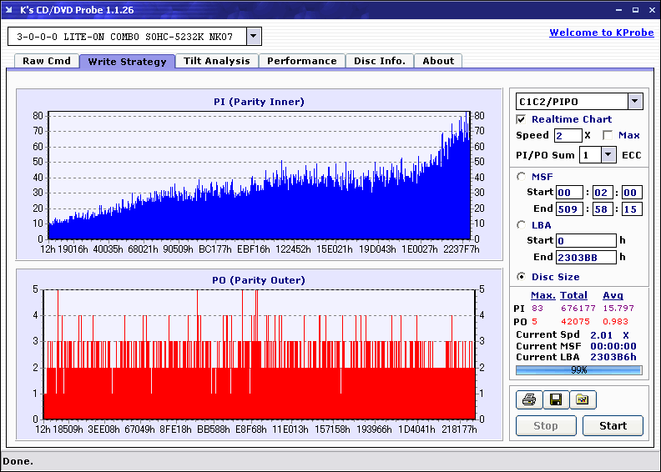The image size is (661, 472).
Task: Toggle the Realtime Chart checkbox
Action: click(x=522, y=119)
